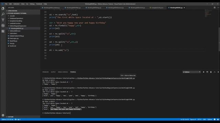This screenshot has width=220, height=123.
Task: Add a new terminal with plus icon
Action: coord(203,72)
